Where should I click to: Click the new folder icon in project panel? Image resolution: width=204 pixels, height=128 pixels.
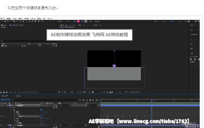pos(4,92)
